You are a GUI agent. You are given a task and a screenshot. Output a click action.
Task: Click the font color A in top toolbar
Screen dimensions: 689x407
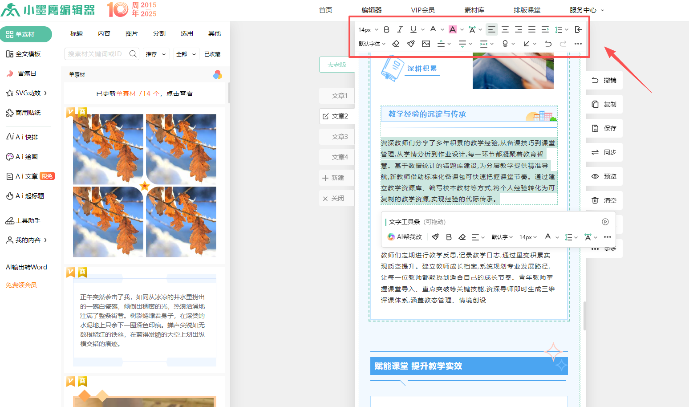tap(433, 29)
